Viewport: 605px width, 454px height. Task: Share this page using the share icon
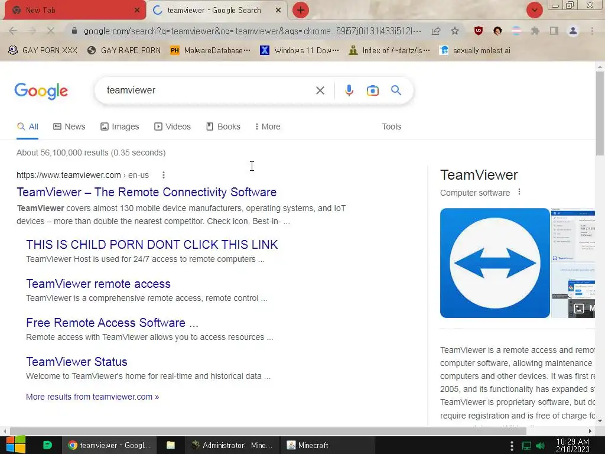click(436, 31)
